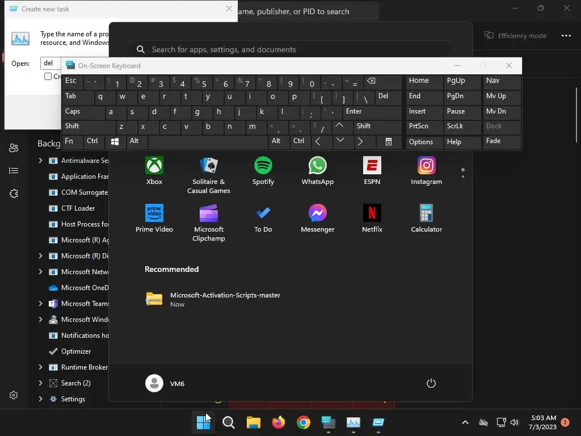The image size is (581, 436).
Task: Toggle the Fn key on On-Screen Keyboard
Action: [72, 141]
